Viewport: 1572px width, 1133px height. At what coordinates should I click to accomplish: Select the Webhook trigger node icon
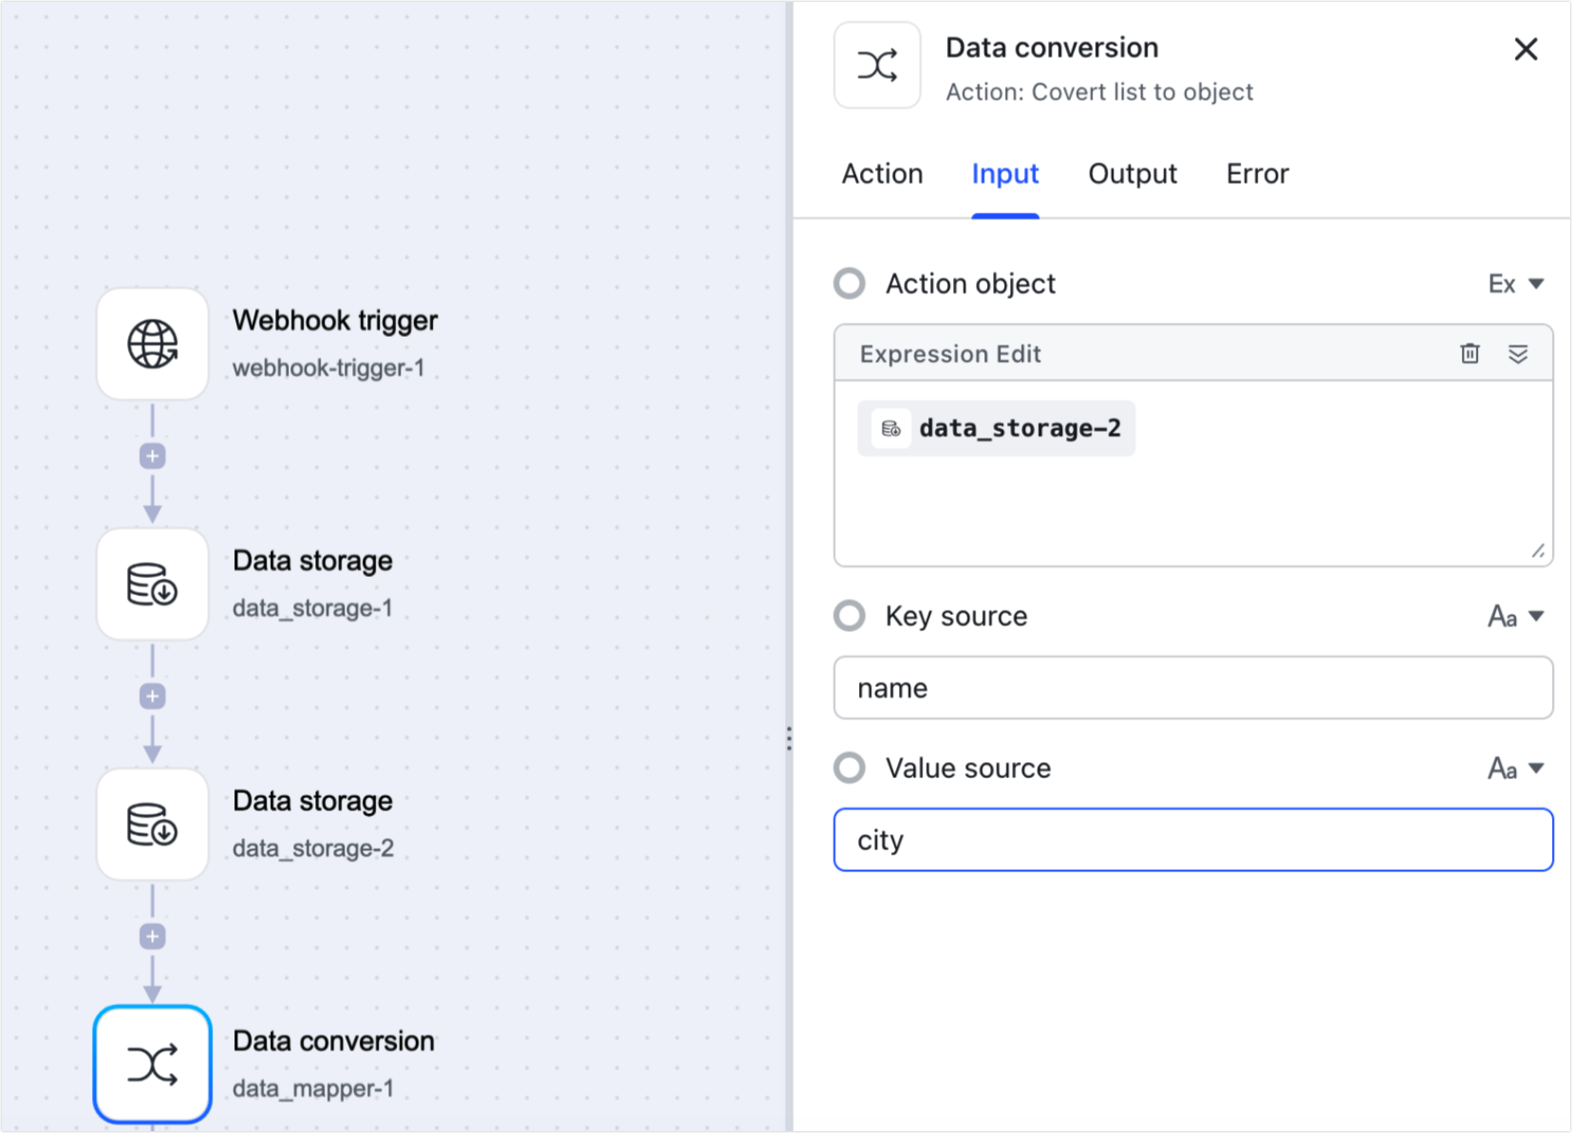pyautogui.click(x=151, y=344)
